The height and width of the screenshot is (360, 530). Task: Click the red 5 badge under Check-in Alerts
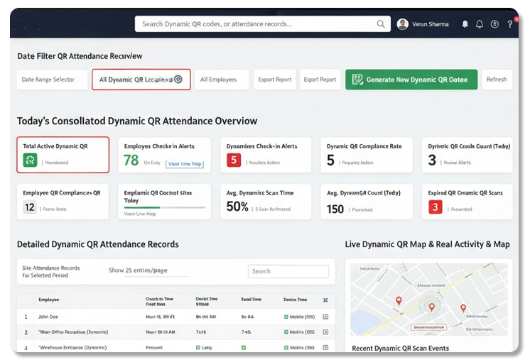point(234,161)
